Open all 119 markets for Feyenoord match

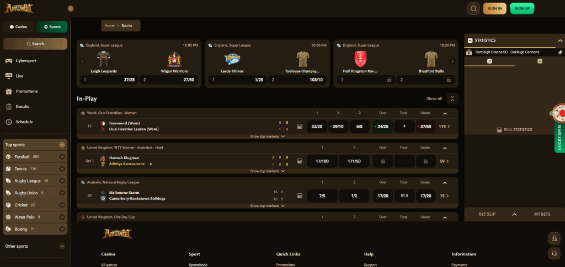click(x=444, y=127)
